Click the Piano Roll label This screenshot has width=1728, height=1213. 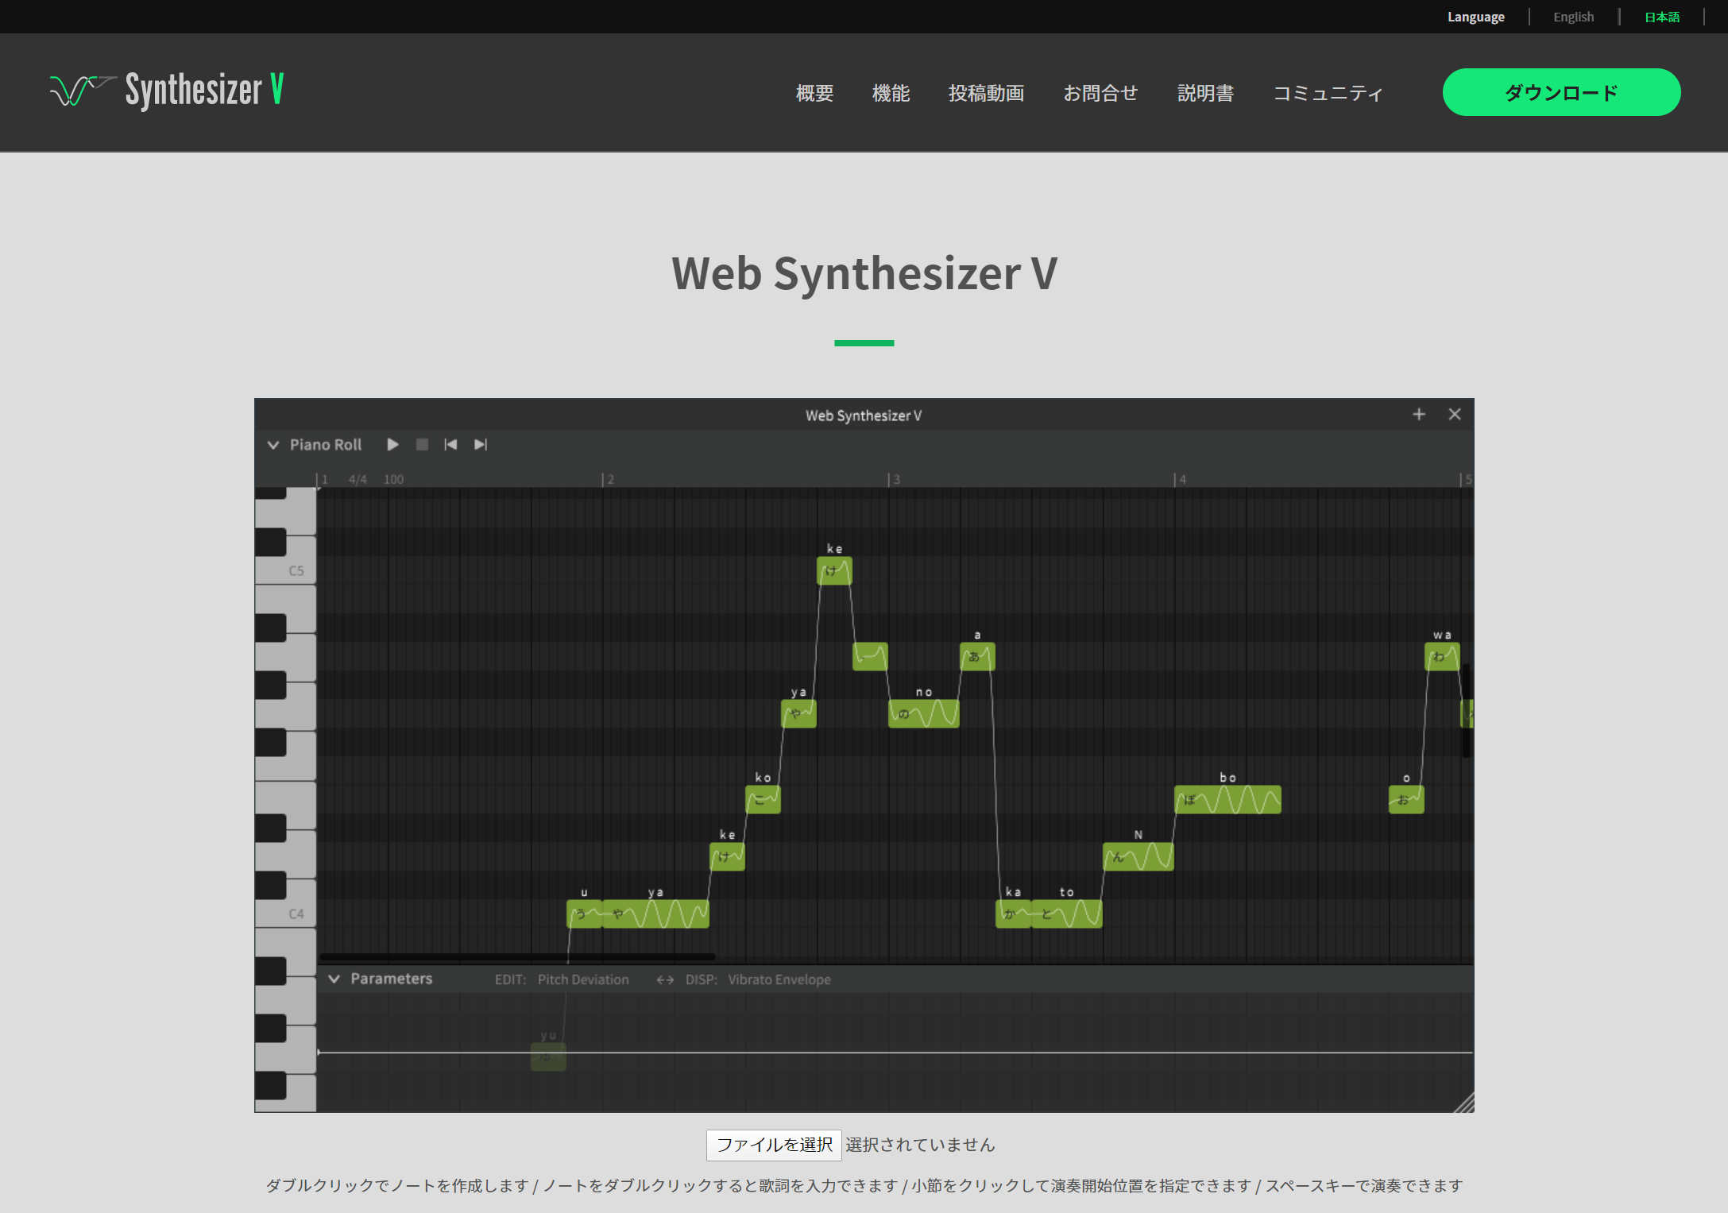click(x=325, y=445)
